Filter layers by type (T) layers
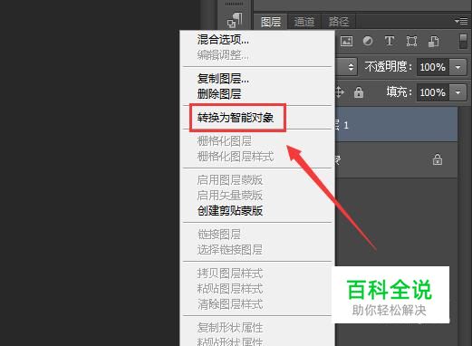 point(390,41)
